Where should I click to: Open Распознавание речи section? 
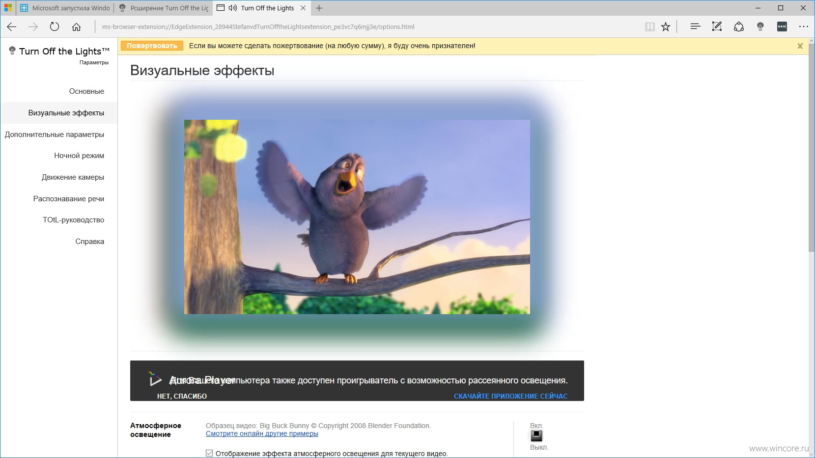pos(69,199)
